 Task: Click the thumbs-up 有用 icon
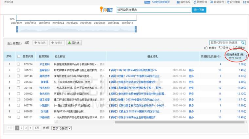pyautogui.click(x=206, y=48)
